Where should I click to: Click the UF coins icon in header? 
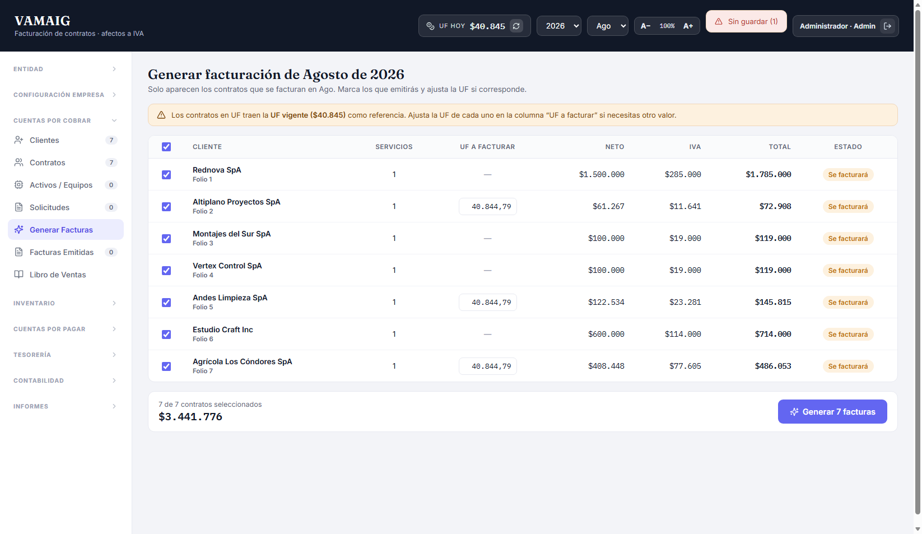(x=430, y=26)
